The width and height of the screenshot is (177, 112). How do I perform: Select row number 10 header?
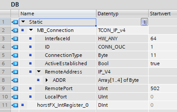(5, 97)
